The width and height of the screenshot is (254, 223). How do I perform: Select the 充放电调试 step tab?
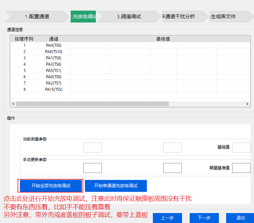[x=83, y=17]
